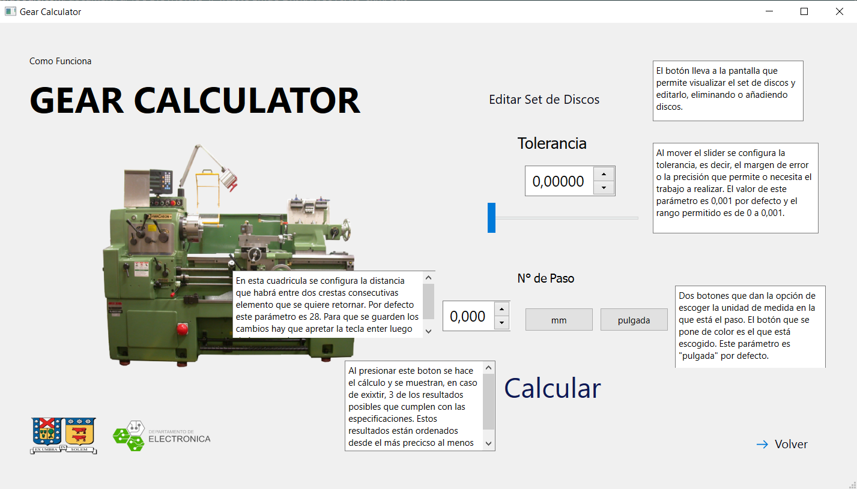Increase Tolerancia with the up arrow
Image resolution: width=857 pixels, height=489 pixels.
(x=604, y=174)
